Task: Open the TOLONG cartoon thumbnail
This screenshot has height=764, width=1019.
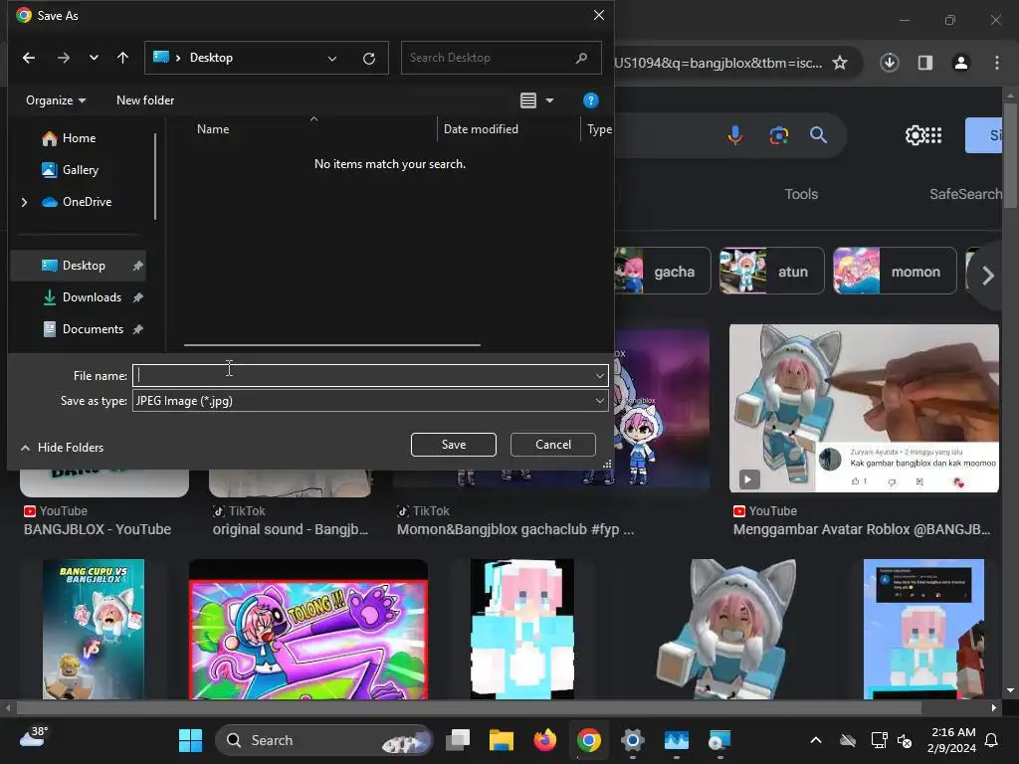Action: (x=308, y=630)
